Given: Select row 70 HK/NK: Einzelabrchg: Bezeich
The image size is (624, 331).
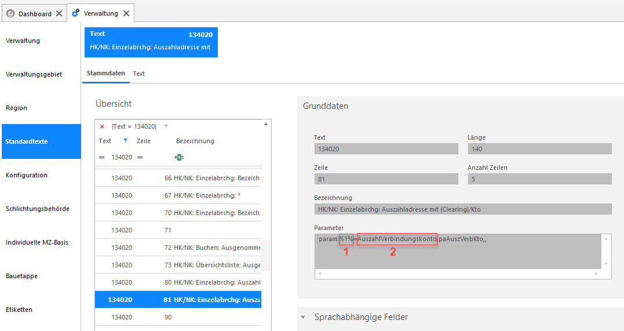Looking at the screenshot, I should [x=178, y=213].
